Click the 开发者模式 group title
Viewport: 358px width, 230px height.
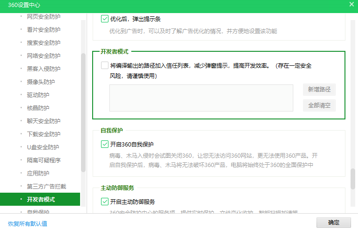click(x=115, y=52)
